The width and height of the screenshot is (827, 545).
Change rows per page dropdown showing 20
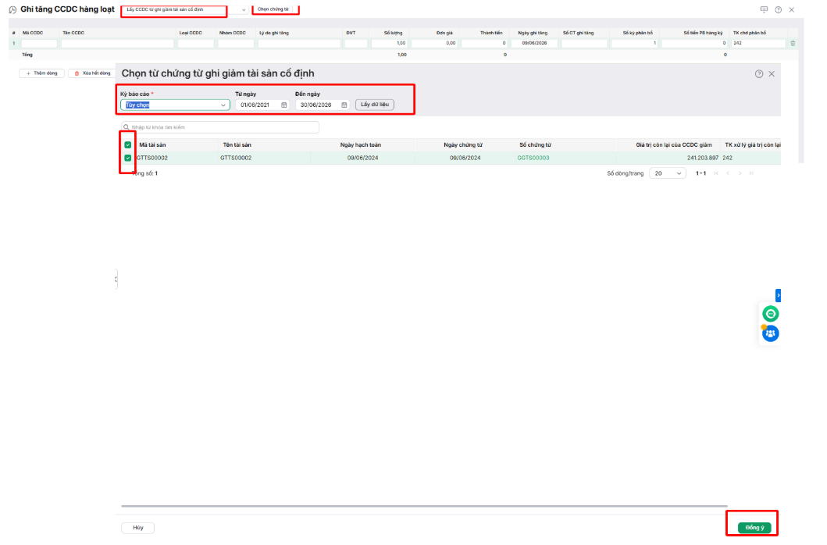[x=667, y=173]
